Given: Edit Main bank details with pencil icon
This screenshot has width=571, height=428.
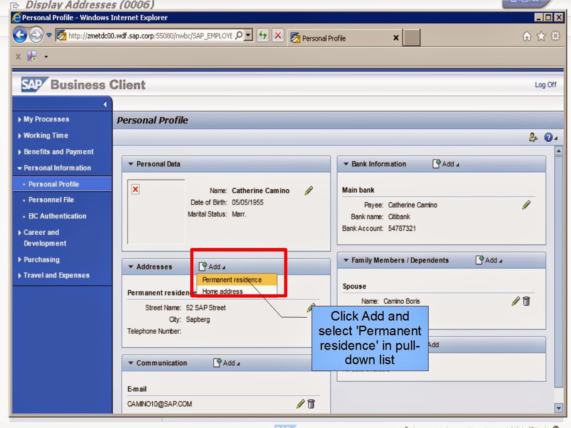Looking at the screenshot, I should pyautogui.click(x=526, y=205).
